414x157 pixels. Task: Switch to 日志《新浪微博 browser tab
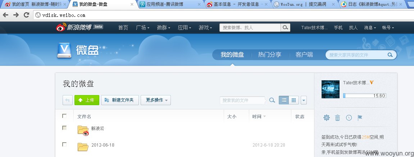(x=371, y=4)
